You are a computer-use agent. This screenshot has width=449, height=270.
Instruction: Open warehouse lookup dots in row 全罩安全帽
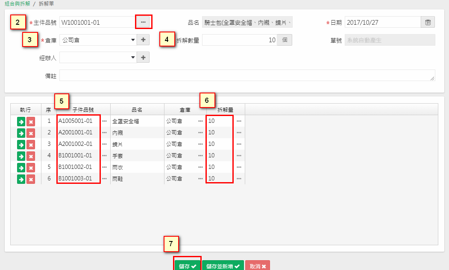(200, 121)
